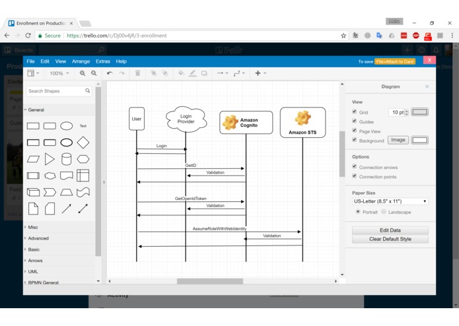
Task: Undo the last diagram action
Action: coord(110,73)
